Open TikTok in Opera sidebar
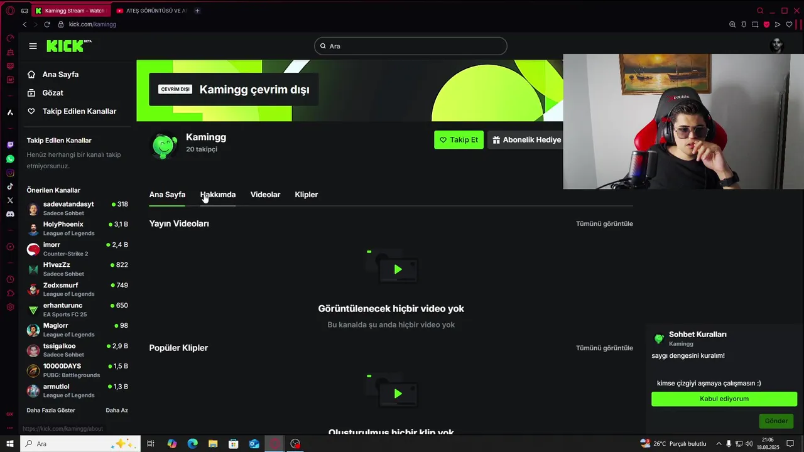The width and height of the screenshot is (804, 452). point(10,186)
